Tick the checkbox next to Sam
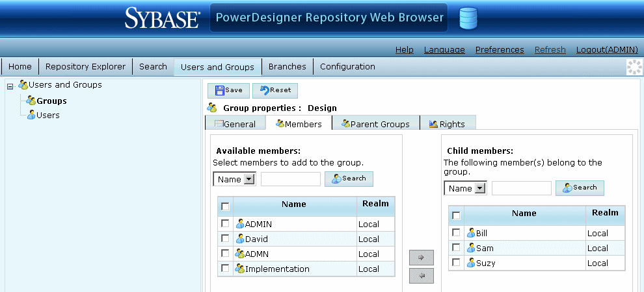Screen dimensions: 644x292 click(x=456, y=247)
